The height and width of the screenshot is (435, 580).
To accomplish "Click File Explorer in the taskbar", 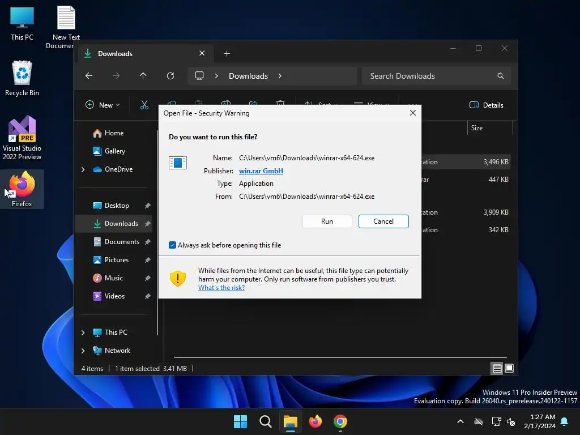I will click(x=291, y=421).
